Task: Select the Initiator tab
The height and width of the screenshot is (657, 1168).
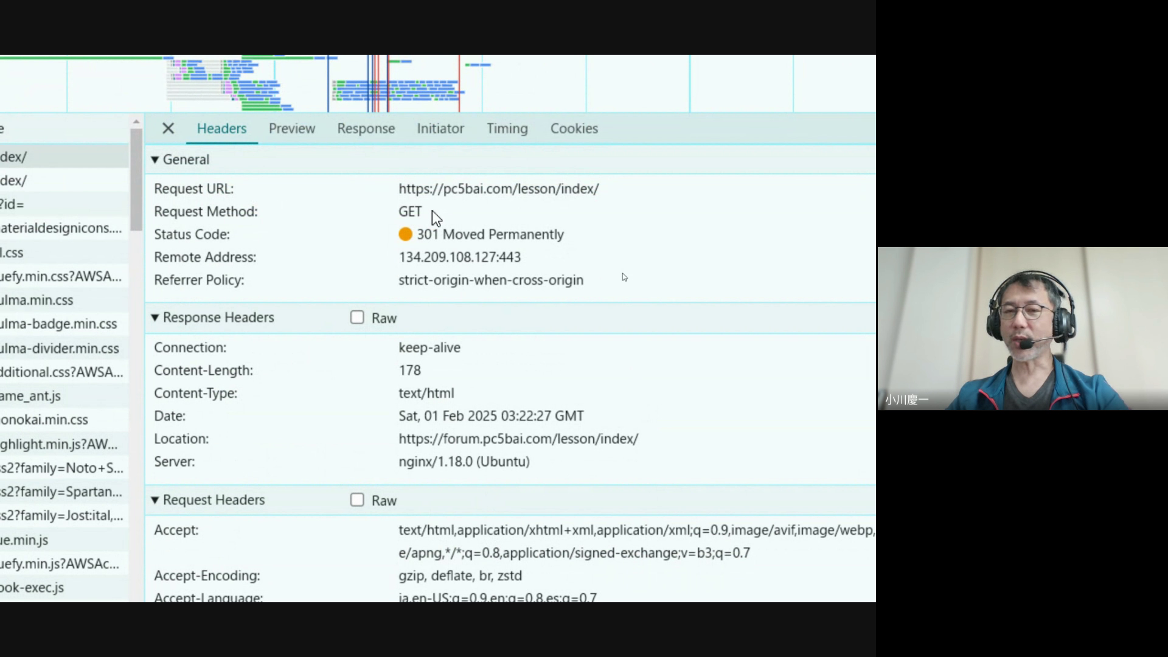Action: pyautogui.click(x=440, y=128)
